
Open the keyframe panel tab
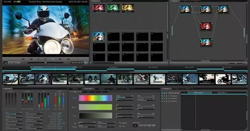pyautogui.click(x=166, y=89)
